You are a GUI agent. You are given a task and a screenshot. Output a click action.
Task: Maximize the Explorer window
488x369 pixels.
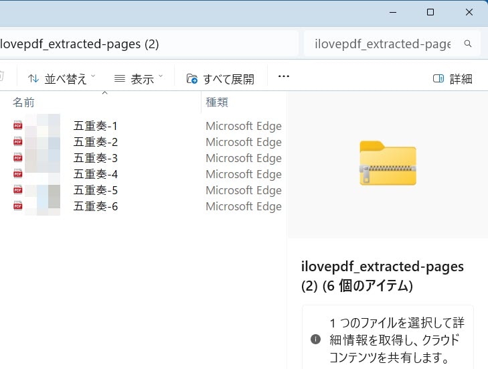[430, 12]
